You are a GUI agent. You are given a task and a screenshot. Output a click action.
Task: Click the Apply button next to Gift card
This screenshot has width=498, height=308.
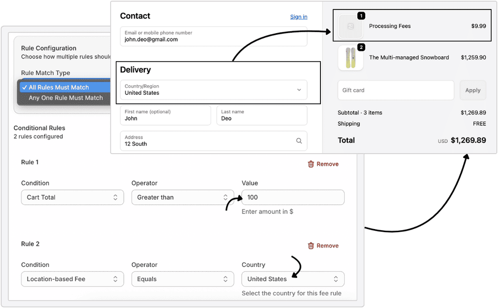point(473,90)
